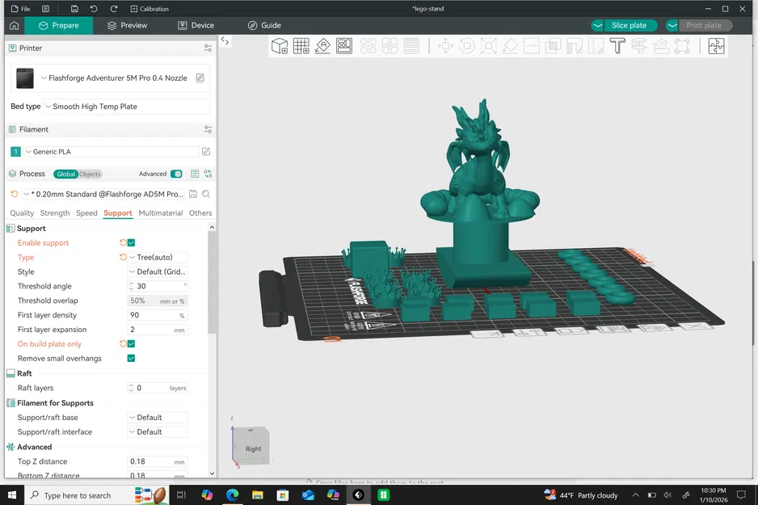Switch to the Speed settings tab
Screen dimensions: 758x505
click(x=86, y=213)
